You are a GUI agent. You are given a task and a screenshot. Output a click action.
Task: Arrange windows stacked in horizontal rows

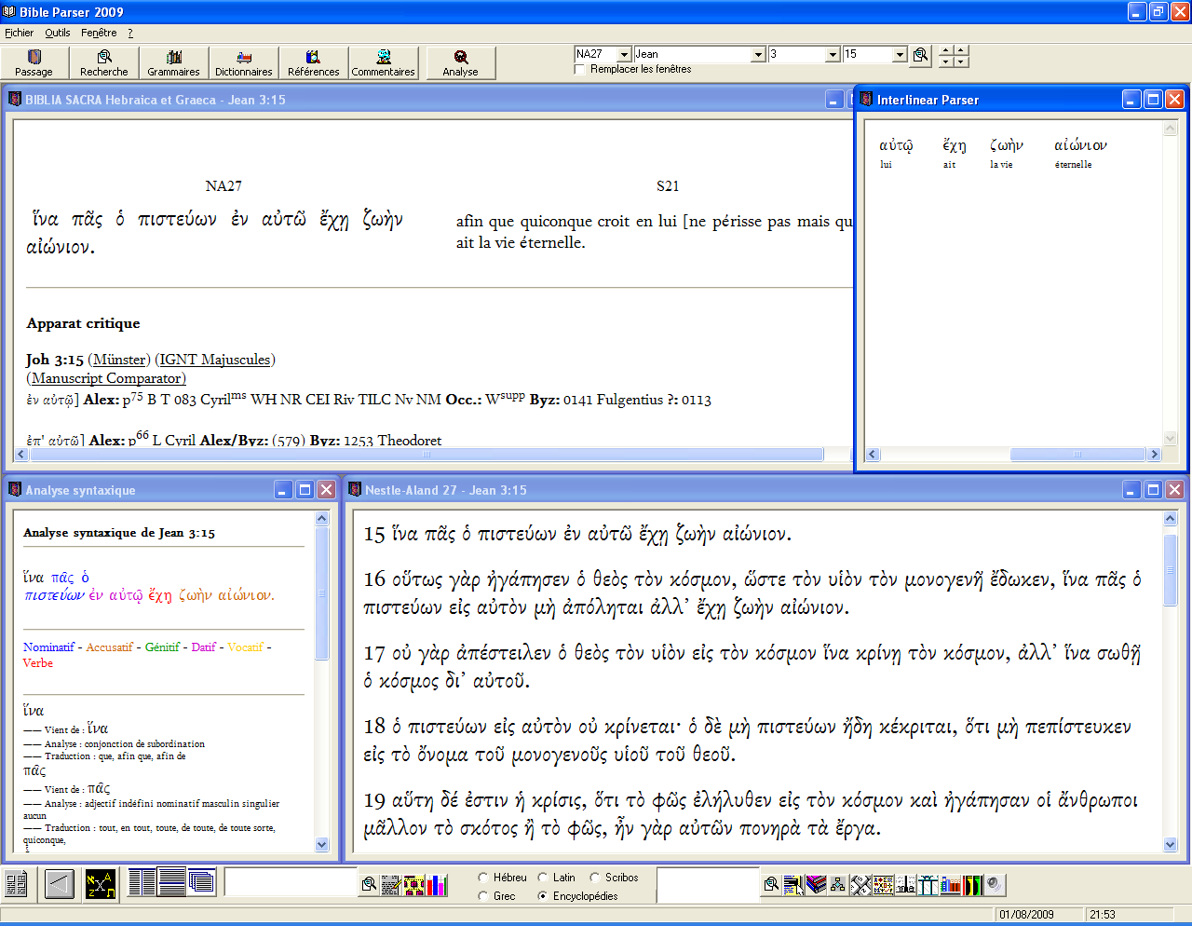(172, 881)
